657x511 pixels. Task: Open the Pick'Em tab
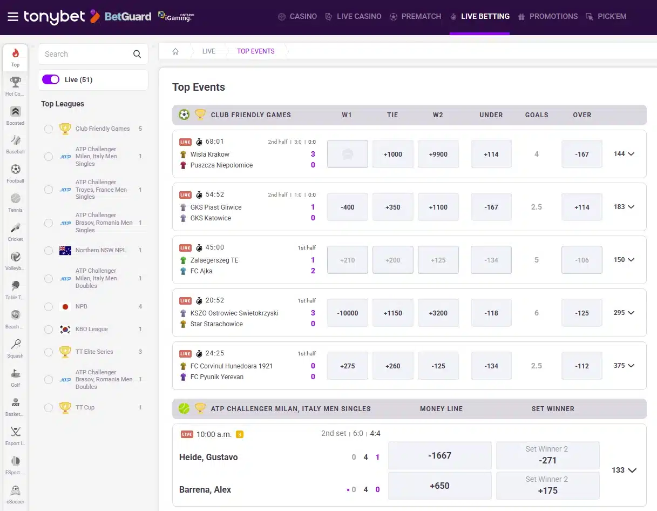[606, 16]
